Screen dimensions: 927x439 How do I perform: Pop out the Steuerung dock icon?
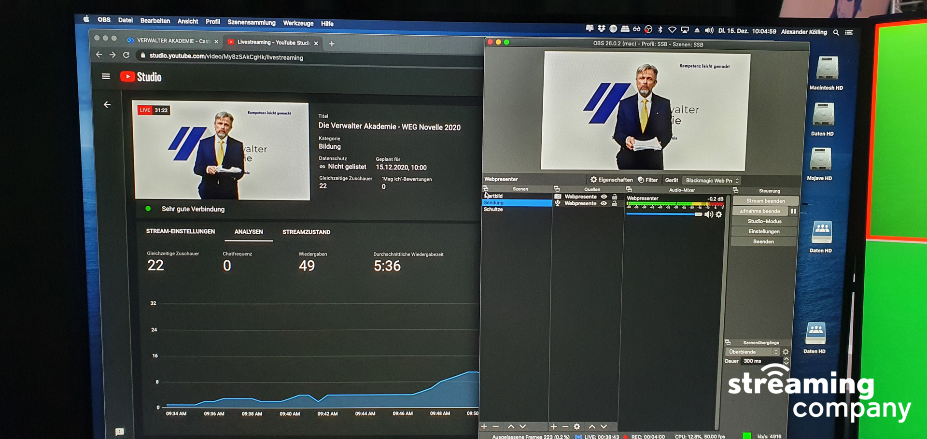[x=735, y=190]
